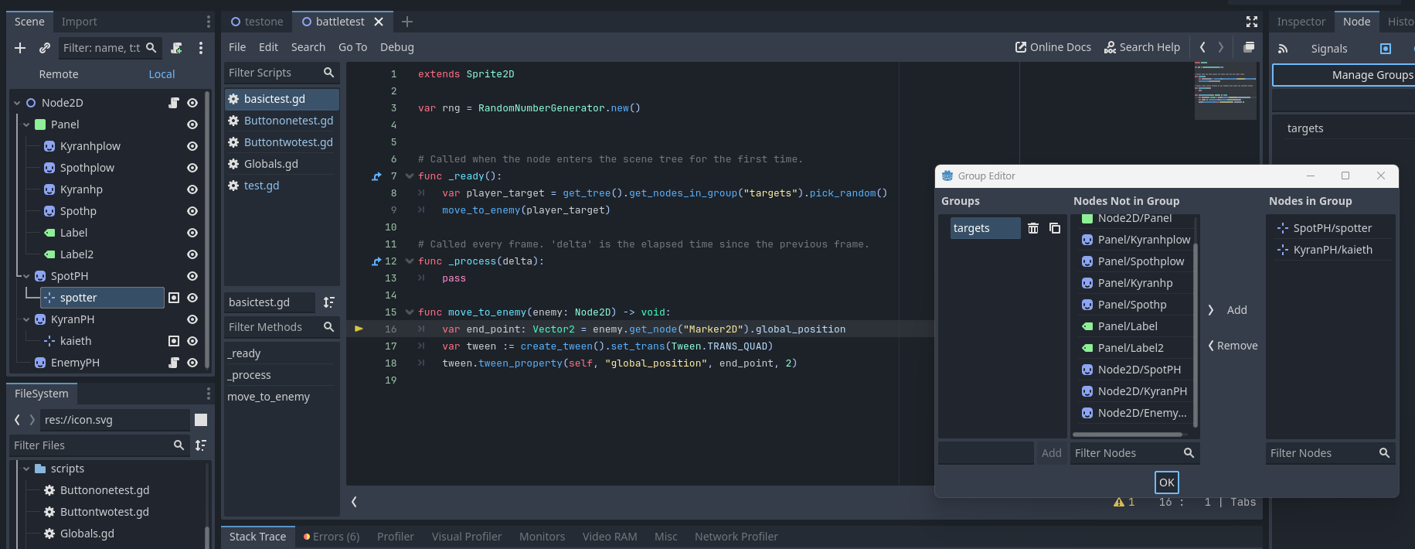Toggle visibility of Kyranhplow node
Screen dimensions: 1415x549
pos(192,146)
